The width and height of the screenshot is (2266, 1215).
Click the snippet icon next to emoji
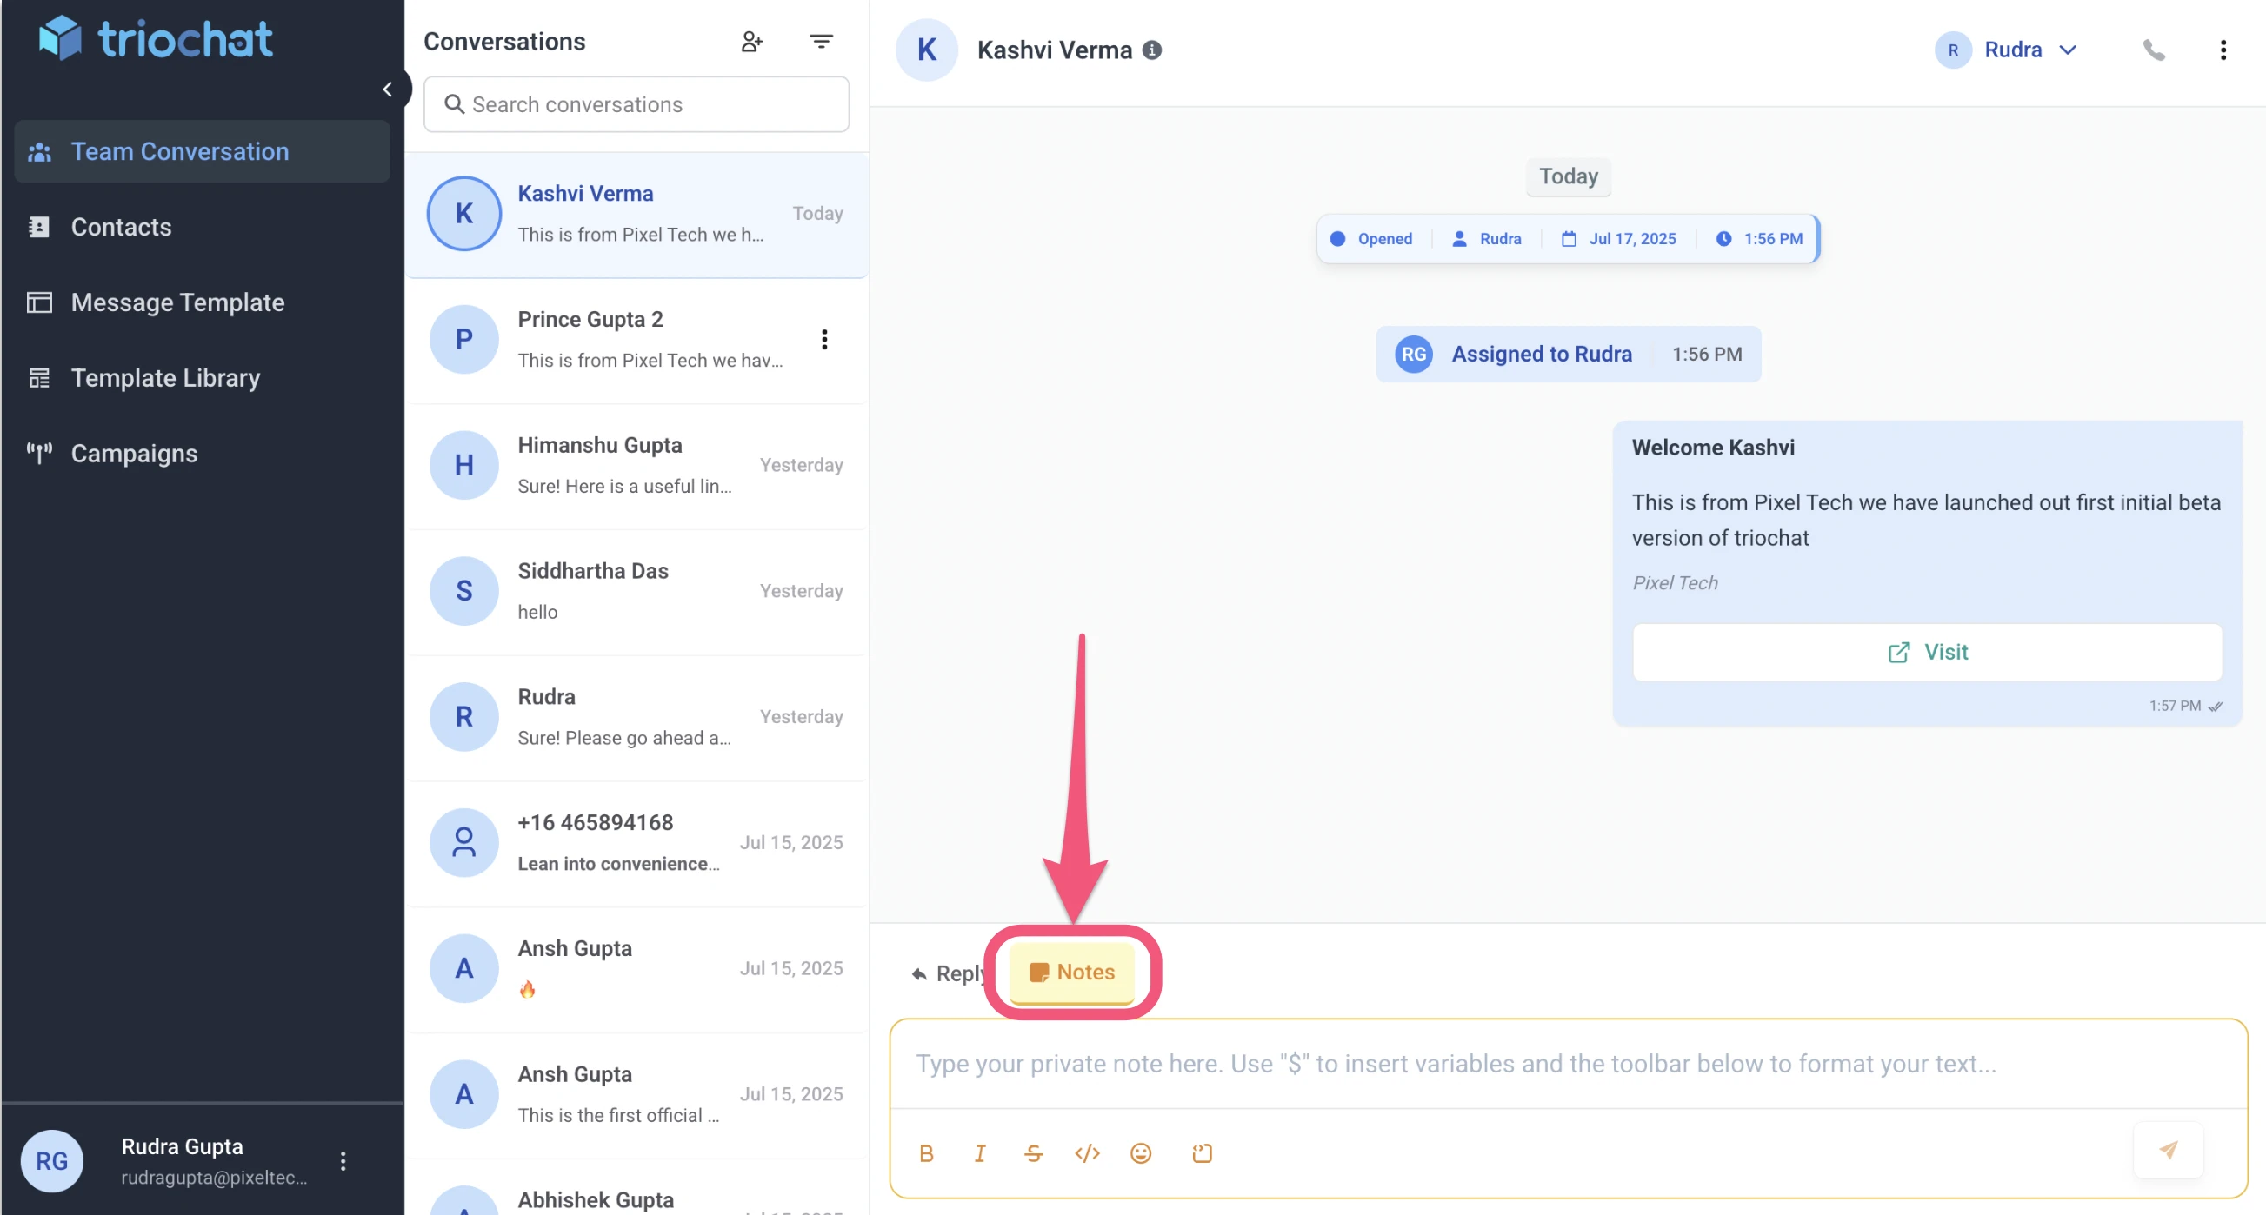pyautogui.click(x=1202, y=1152)
